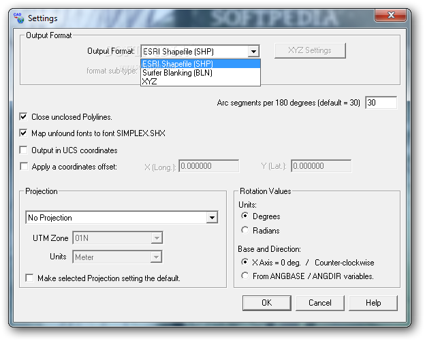Image resolution: width=425 pixels, height=341 pixels.
Task: Click the Cancel button
Action: [320, 303]
